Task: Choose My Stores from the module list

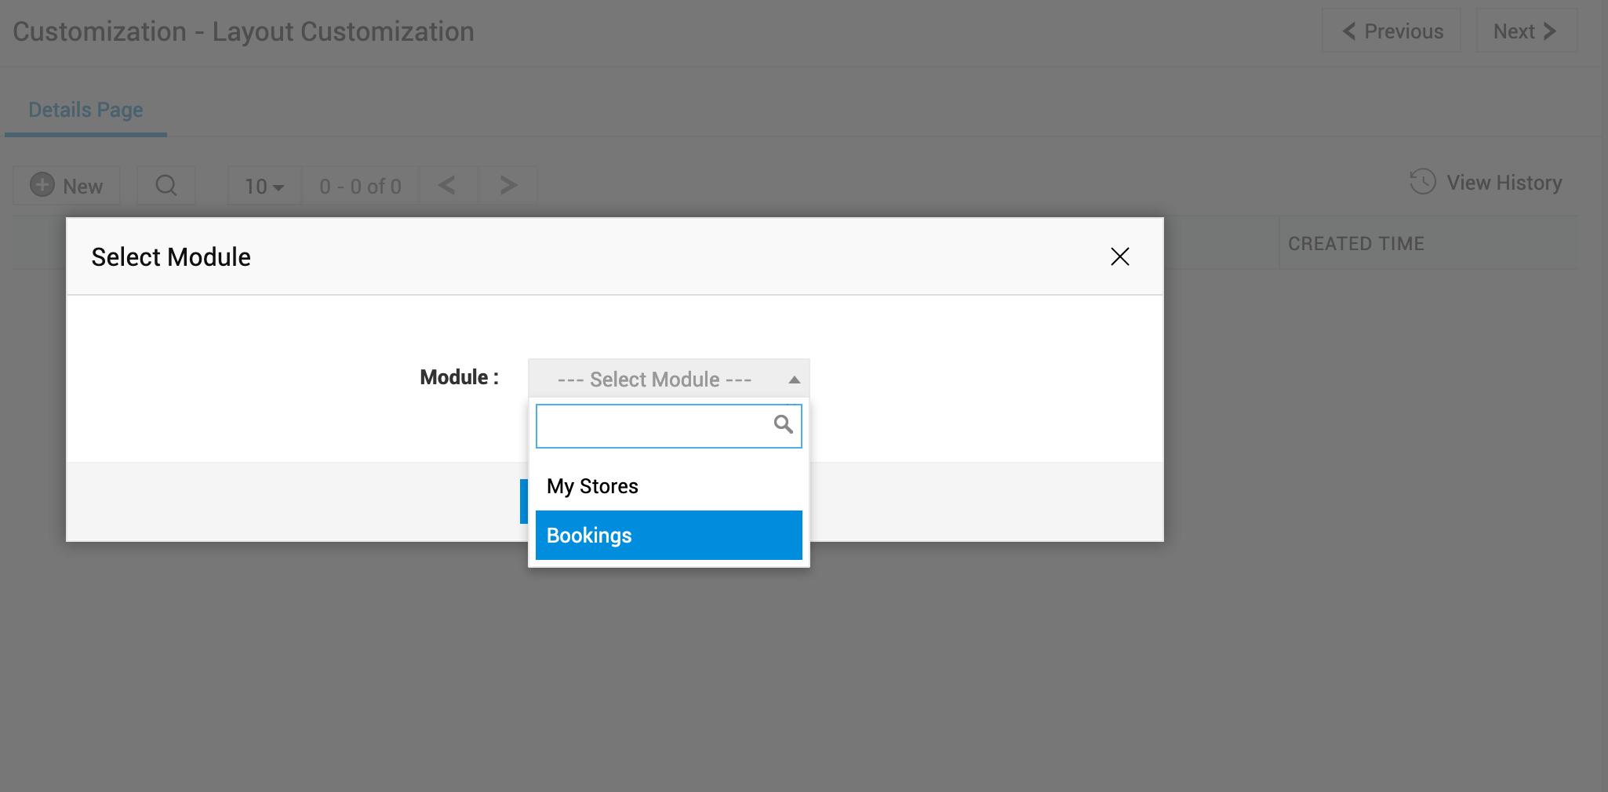Action: point(668,486)
